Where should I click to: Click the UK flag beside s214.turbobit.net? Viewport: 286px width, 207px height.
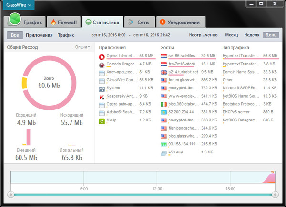point(163,72)
